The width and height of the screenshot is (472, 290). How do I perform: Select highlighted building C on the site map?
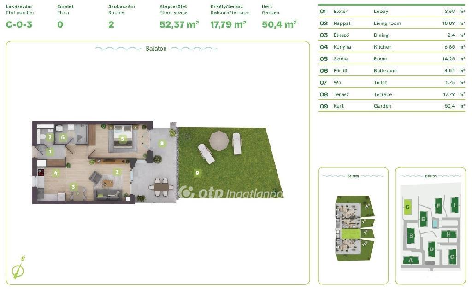pos(407,207)
